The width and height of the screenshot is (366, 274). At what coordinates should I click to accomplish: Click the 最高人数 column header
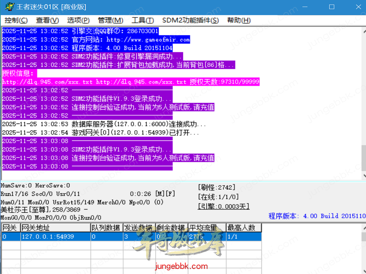244,228
